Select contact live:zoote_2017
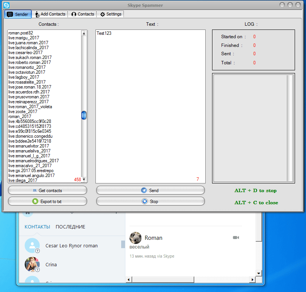Image resolution: width=306 pixels, height=292 pixels. [23, 112]
